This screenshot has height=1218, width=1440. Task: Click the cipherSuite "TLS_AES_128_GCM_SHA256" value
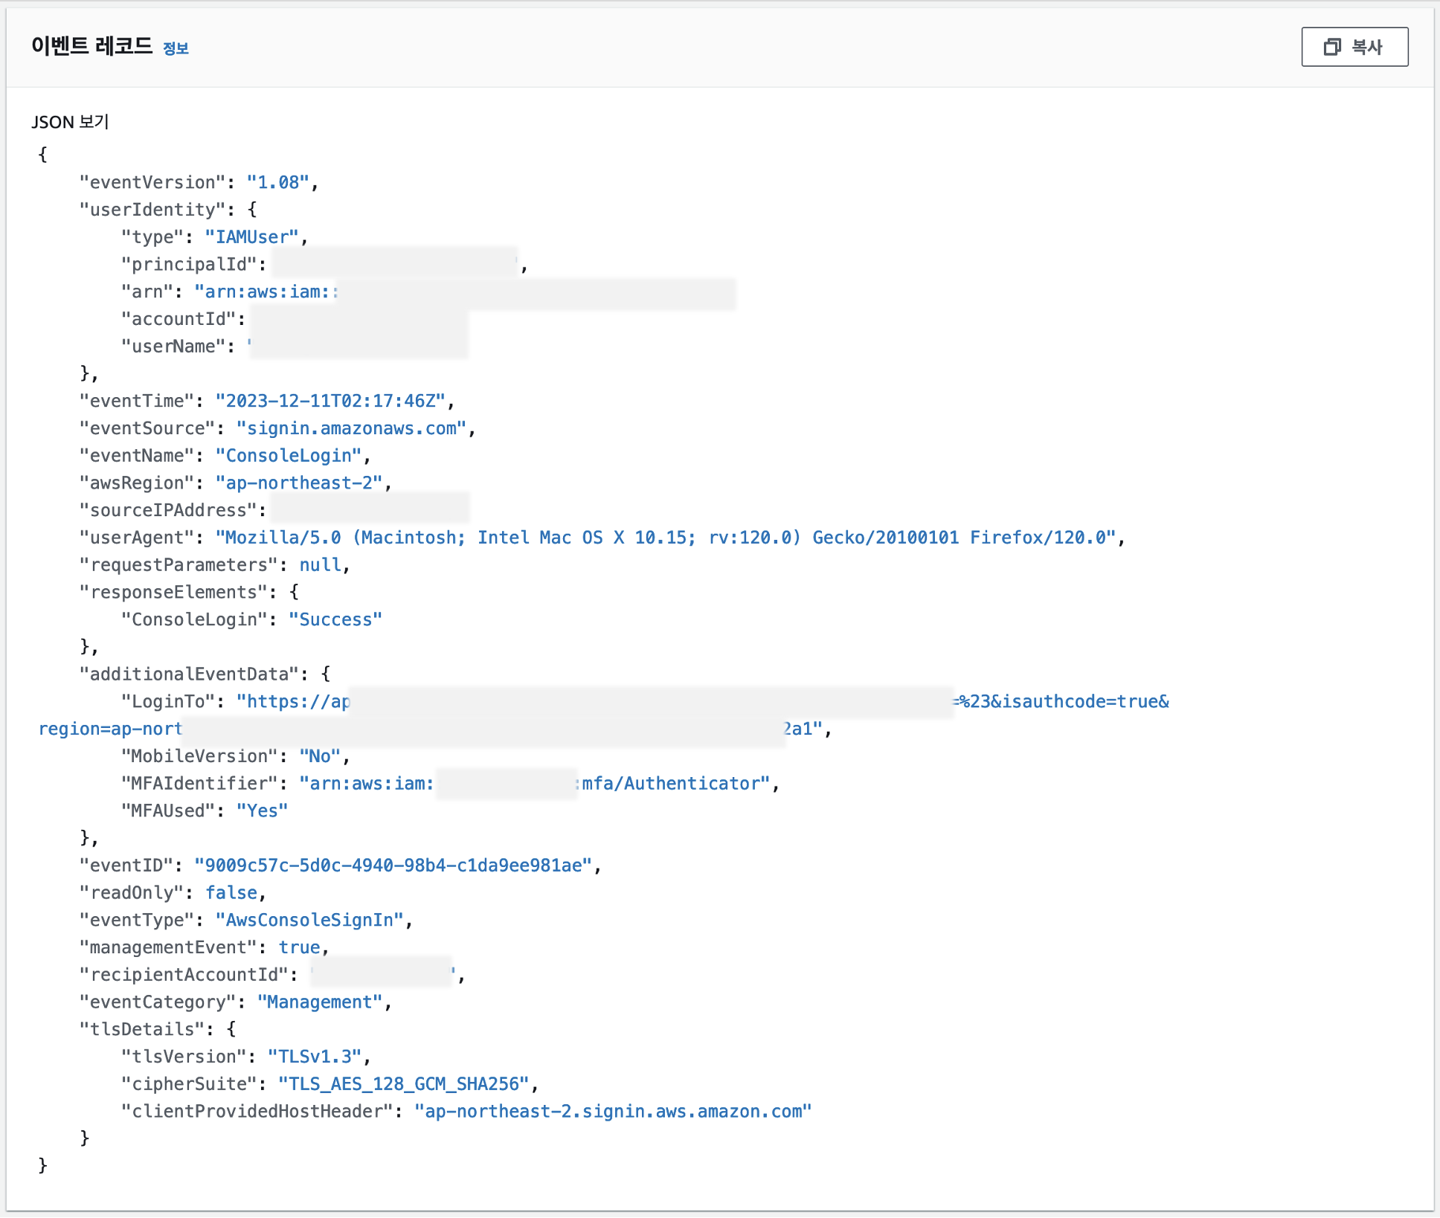(x=403, y=1085)
